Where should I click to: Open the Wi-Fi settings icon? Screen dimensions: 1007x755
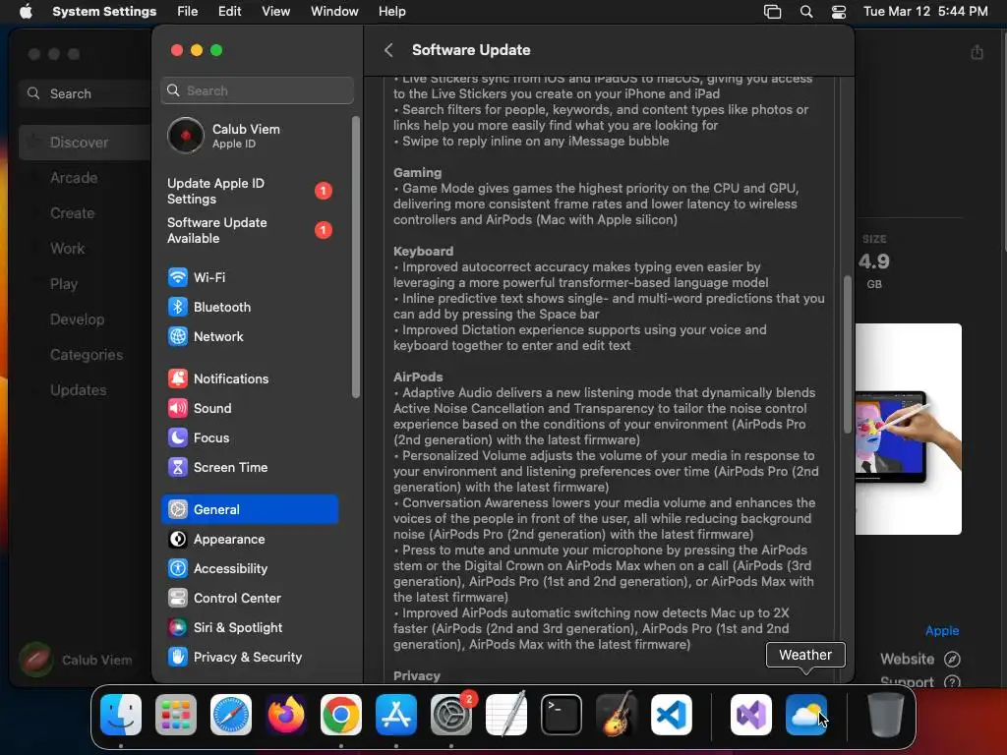pyautogui.click(x=178, y=277)
